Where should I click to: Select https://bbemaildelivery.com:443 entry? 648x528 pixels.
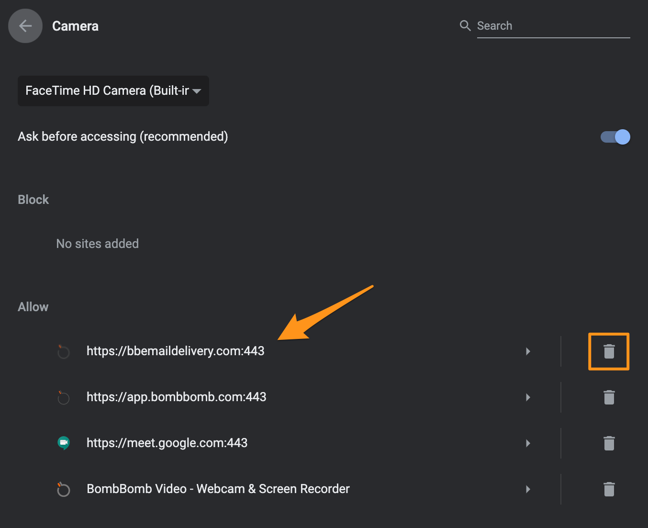tap(175, 351)
